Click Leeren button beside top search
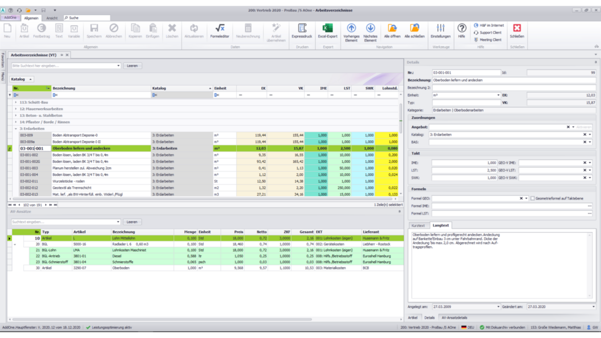The image size is (601, 338). [x=132, y=66]
